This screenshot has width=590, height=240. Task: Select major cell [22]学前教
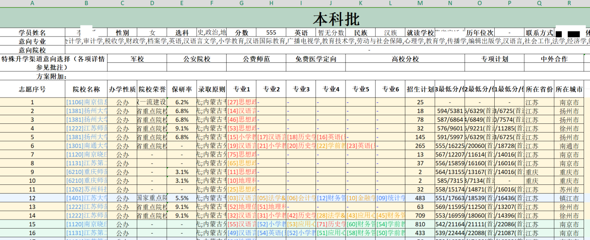331,146
